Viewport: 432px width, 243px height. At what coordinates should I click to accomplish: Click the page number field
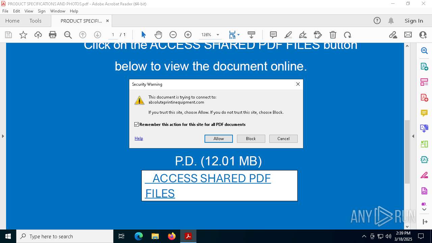pos(113,35)
